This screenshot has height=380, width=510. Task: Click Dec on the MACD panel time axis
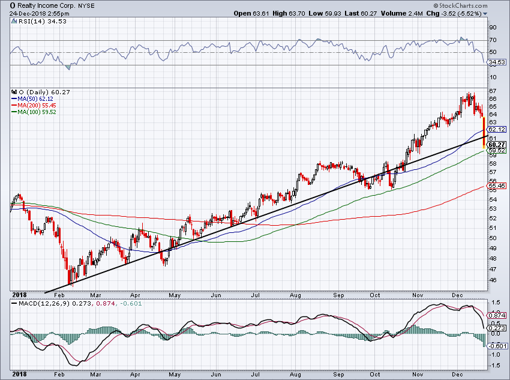(x=457, y=375)
